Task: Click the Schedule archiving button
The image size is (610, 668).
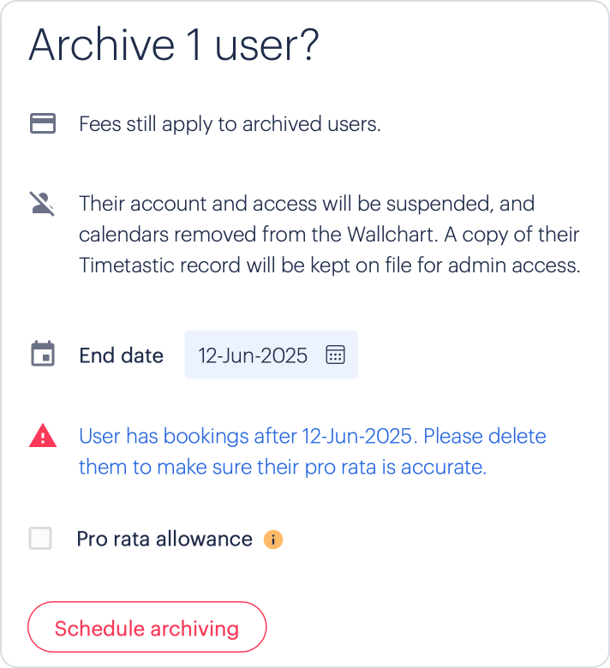Action: pos(147,627)
